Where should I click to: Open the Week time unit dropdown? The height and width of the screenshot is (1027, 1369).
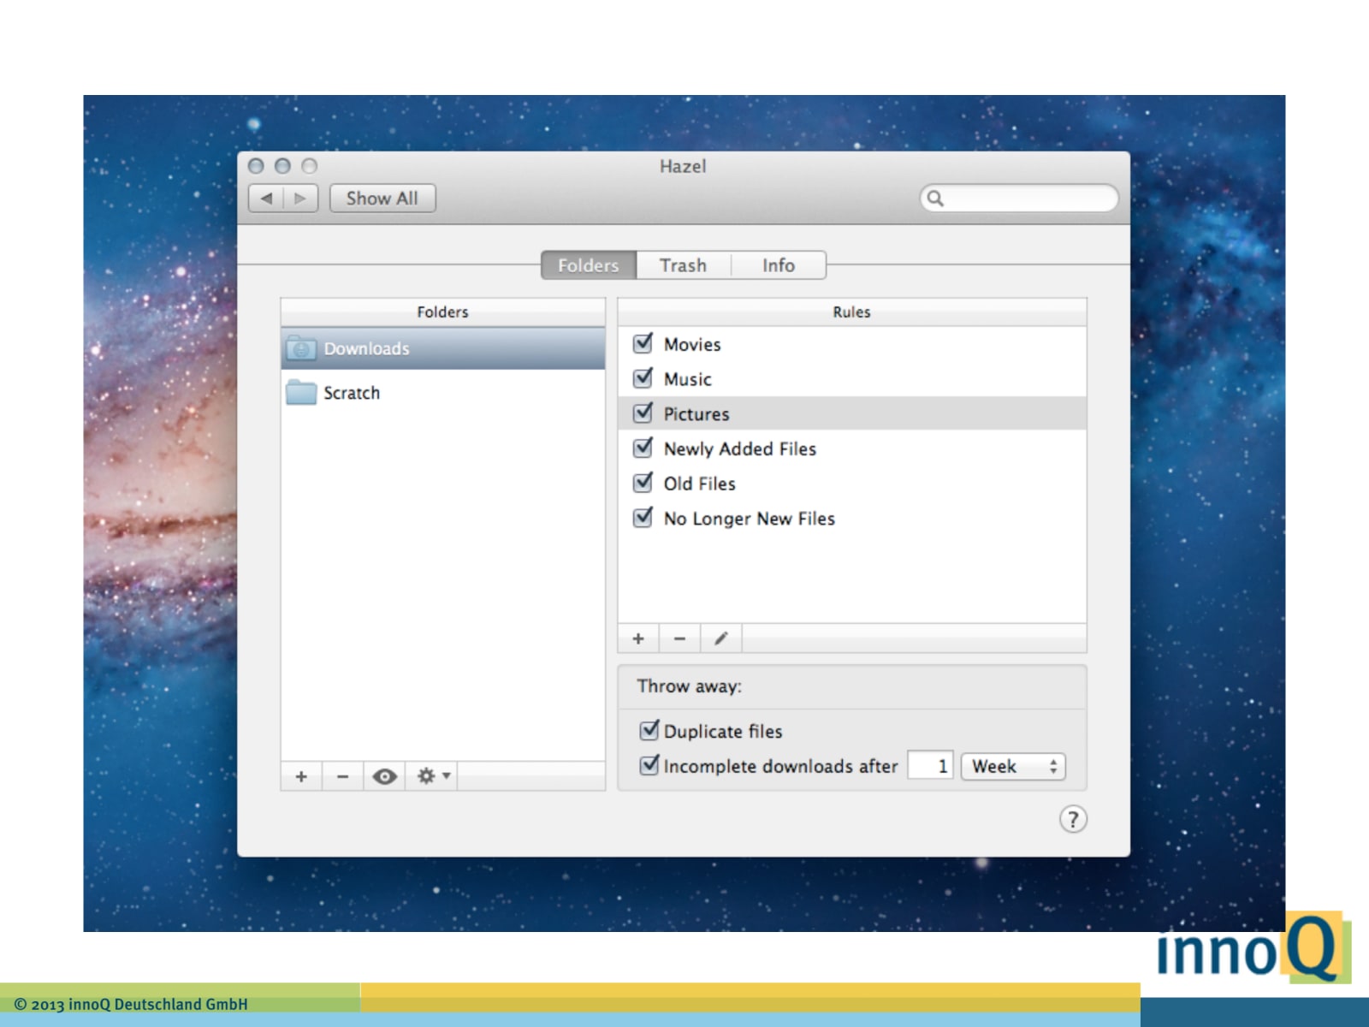pos(1014,766)
